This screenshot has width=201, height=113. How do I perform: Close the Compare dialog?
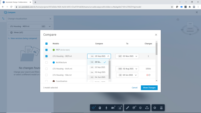(x=156, y=35)
